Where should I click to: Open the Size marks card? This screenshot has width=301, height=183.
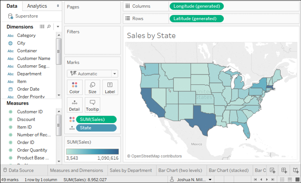click(x=92, y=87)
